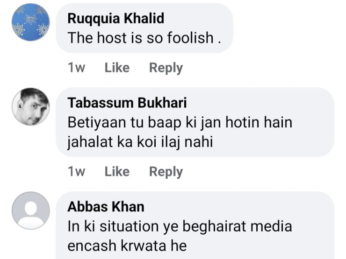Reply to Tabassum Bukhari's comment
346x259 pixels.
pos(166,172)
